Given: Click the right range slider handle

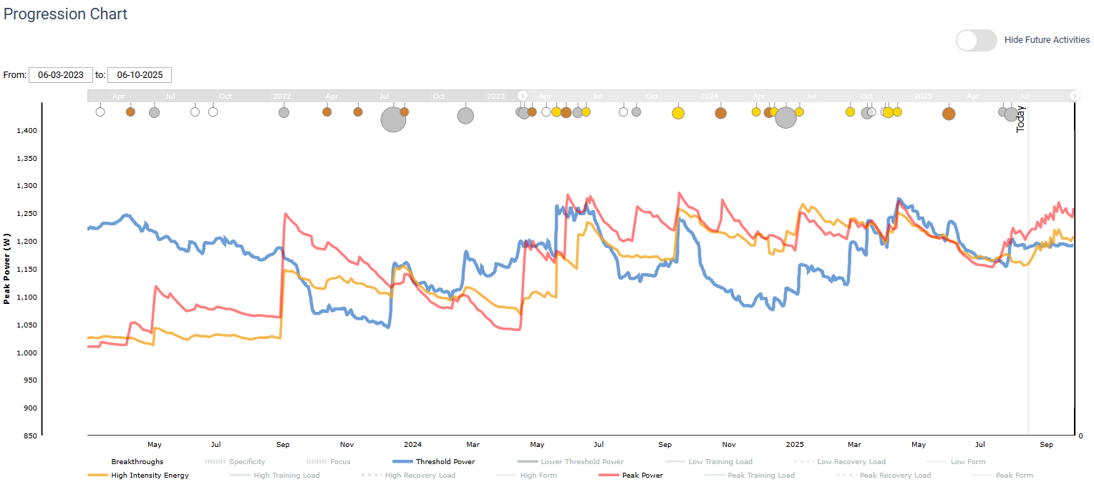Looking at the screenshot, I should tap(1074, 96).
